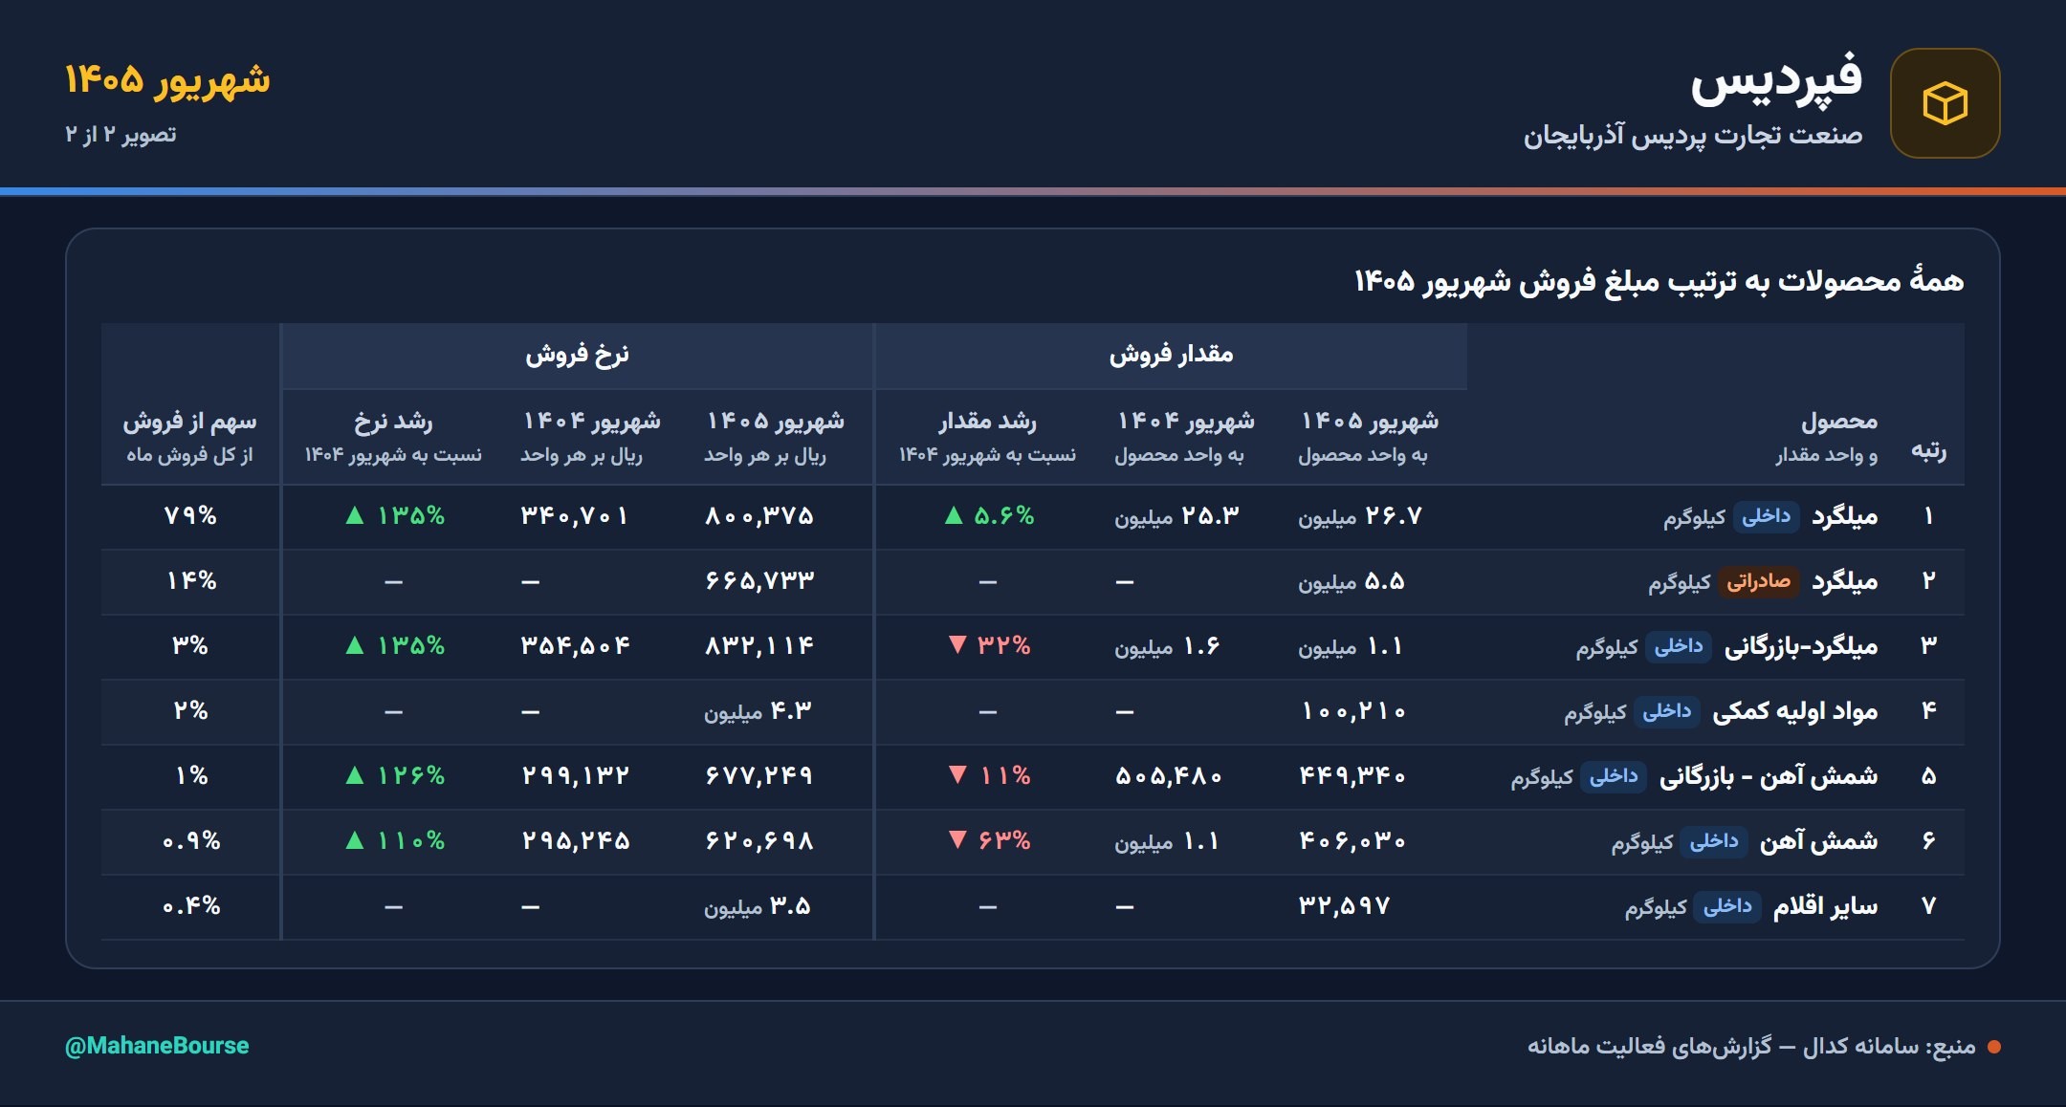Viewport: 2066px width, 1107px height.
Task: Select the میلگرد-بازرگانی product row name
Action: pos(1801,646)
